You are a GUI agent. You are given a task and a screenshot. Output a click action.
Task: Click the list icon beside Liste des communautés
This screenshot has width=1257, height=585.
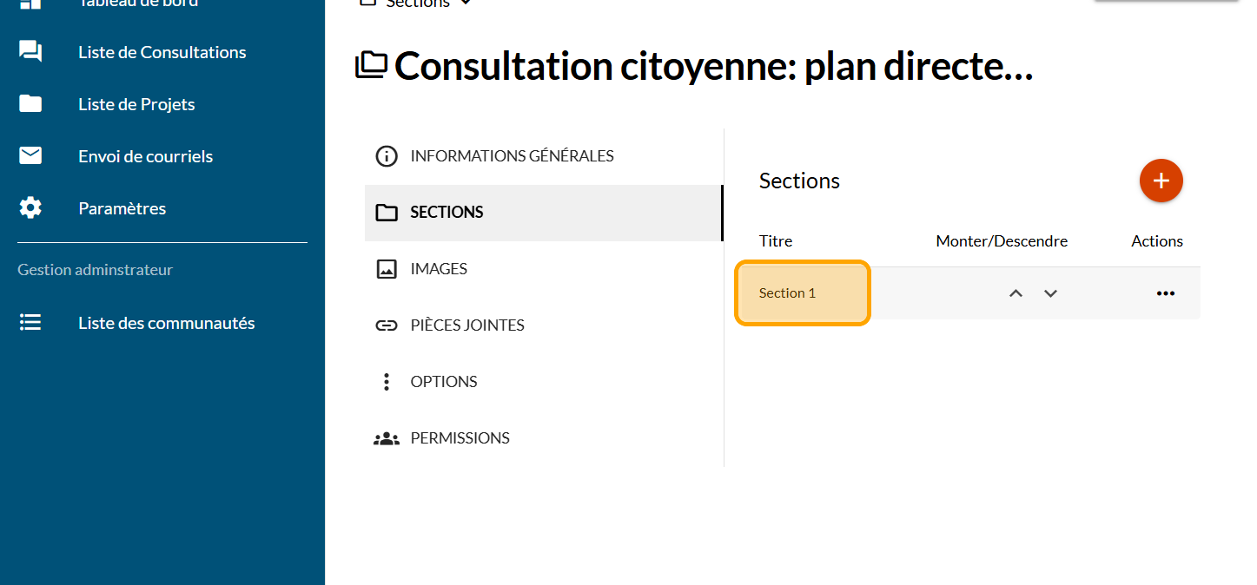[30, 323]
